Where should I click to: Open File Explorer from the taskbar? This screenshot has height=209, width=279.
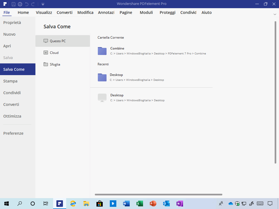pyautogui.click(x=86, y=204)
